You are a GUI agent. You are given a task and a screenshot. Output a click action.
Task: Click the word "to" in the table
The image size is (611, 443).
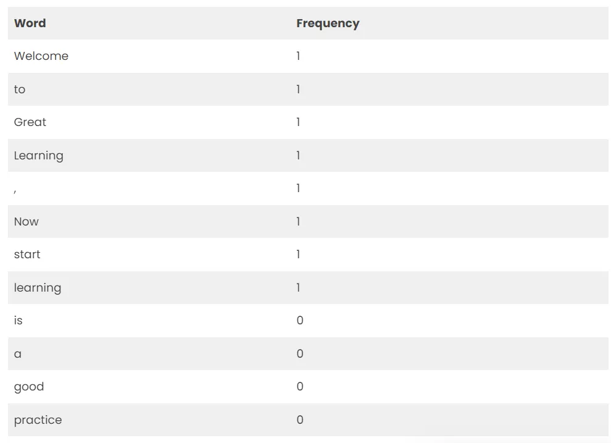(x=20, y=90)
